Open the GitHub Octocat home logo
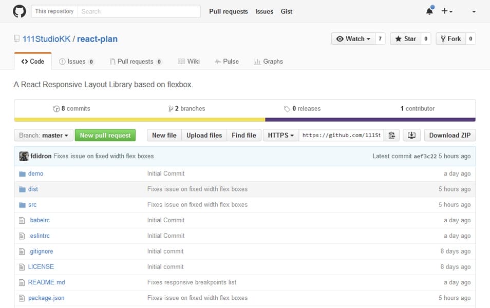490x308 pixels. coord(20,11)
